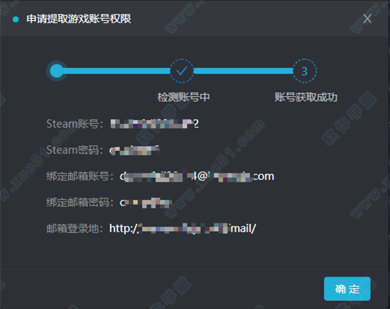Click the Steam密码 label

(x=75, y=150)
